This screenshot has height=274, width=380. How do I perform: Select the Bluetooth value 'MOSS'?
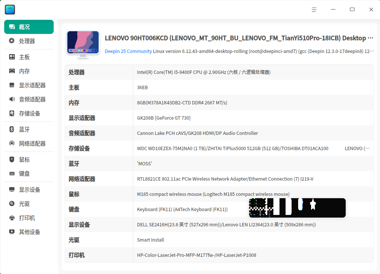tap(144, 163)
